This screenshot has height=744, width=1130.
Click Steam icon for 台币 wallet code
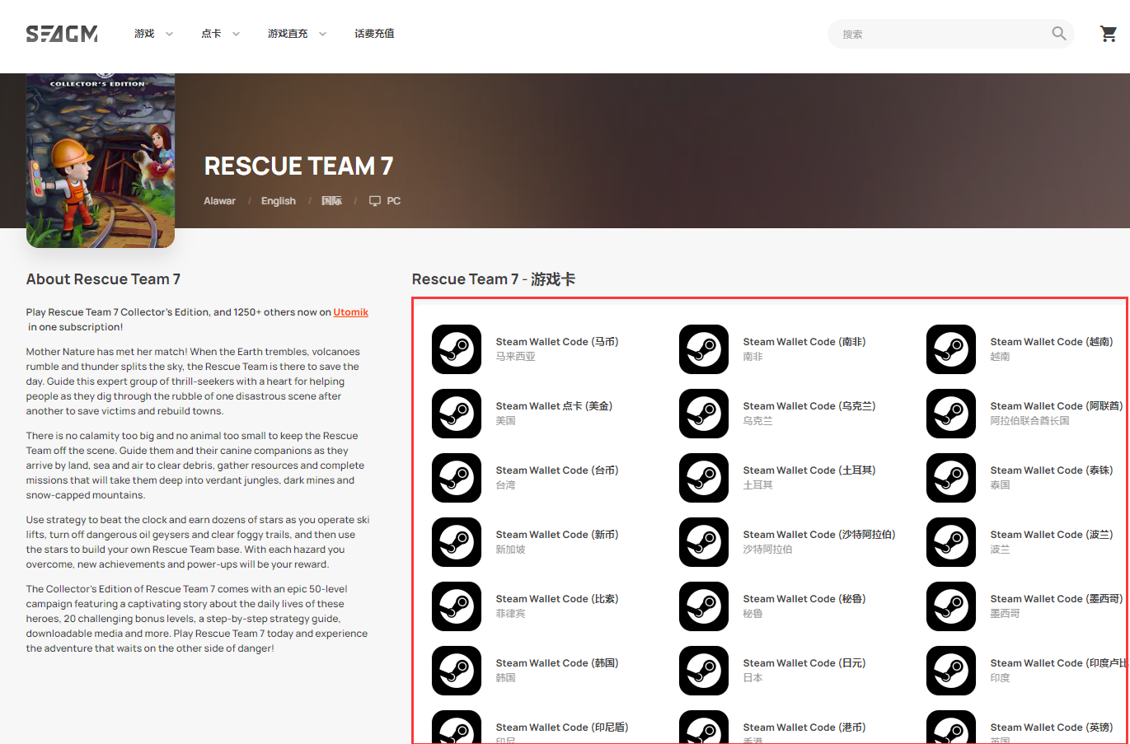pyautogui.click(x=457, y=478)
